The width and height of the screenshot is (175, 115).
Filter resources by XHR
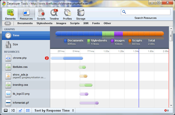[86, 23]
